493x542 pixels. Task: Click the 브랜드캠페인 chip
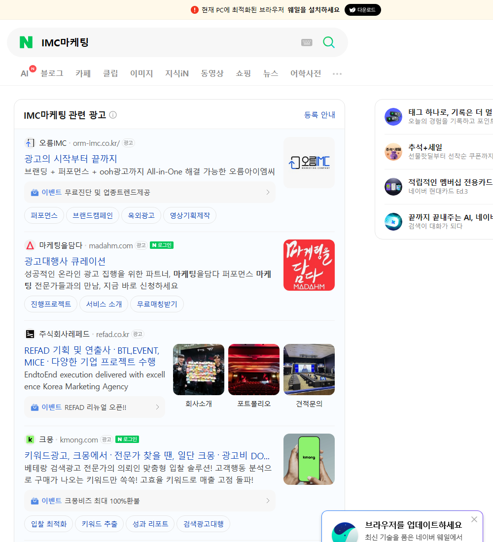[x=93, y=215]
